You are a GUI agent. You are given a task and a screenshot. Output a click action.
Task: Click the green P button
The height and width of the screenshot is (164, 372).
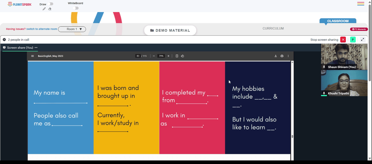[353, 40]
